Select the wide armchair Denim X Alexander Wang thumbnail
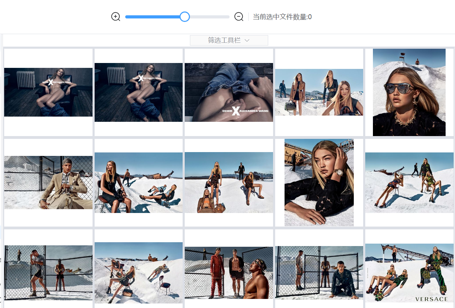This screenshot has height=308, width=455. click(x=48, y=92)
